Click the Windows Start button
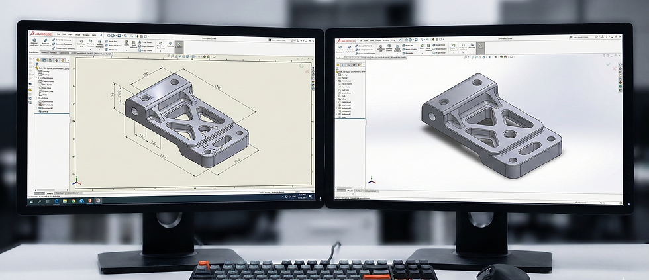This screenshot has height=280, width=649. click(x=32, y=201)
